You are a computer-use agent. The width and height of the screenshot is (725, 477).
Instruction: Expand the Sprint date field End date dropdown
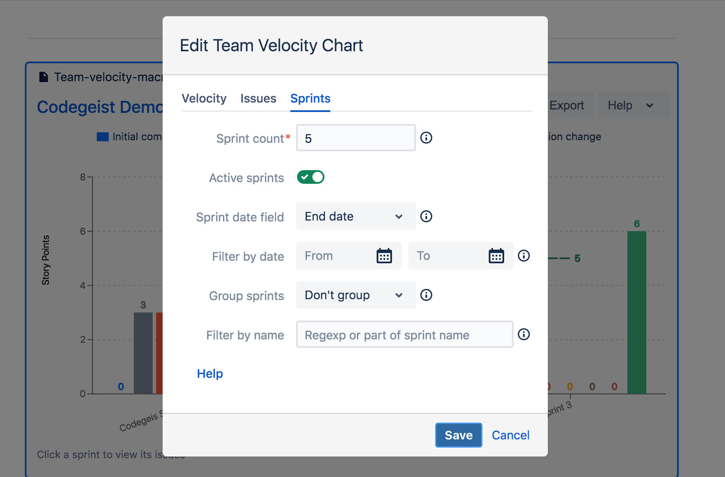[356, 216]
